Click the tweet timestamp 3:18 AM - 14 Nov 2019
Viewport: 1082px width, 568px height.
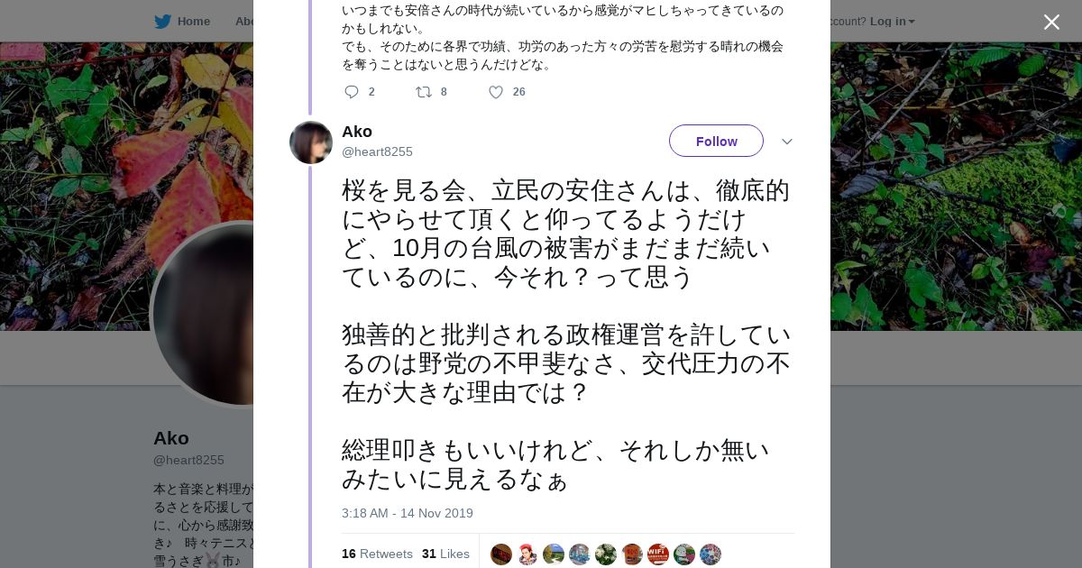pos(407,513)
